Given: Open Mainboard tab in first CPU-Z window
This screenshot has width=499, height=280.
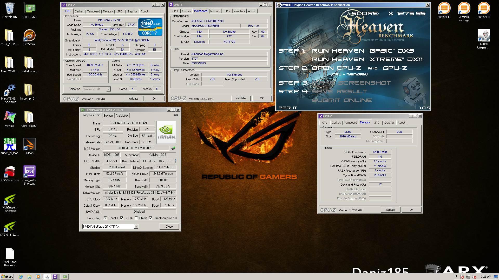Looking at the screenshot, I should [x=93, y=11].
